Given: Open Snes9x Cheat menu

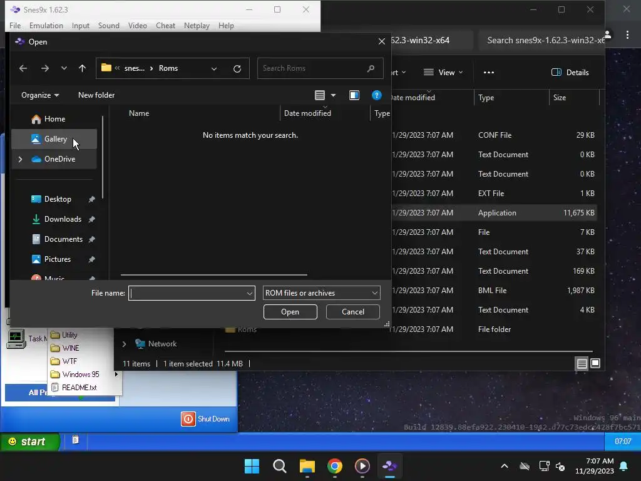Looking at the screenshot, I should [x=165, y=25].
